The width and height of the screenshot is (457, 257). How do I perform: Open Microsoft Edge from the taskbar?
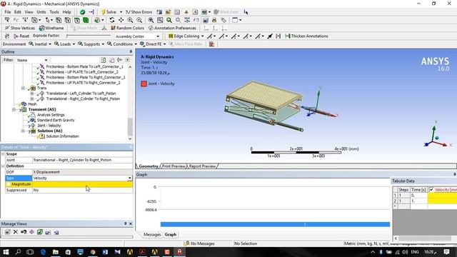(43, 252)
